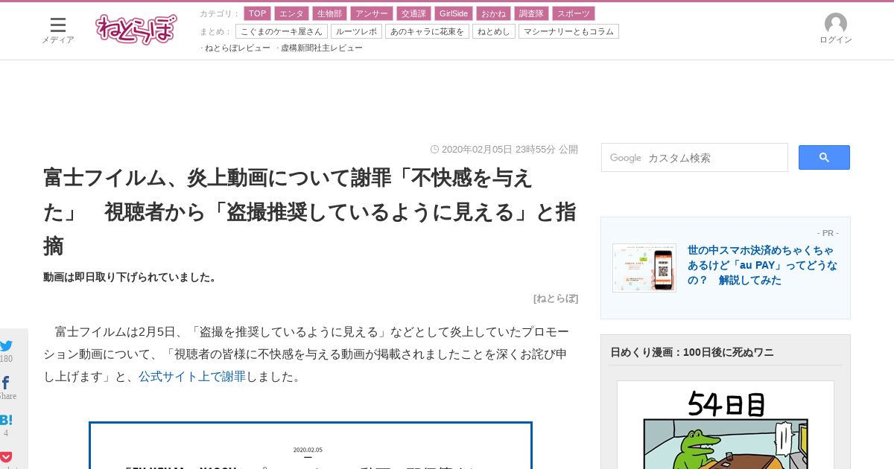Open the 54日目 crocodile comic image

click(726, 424)
